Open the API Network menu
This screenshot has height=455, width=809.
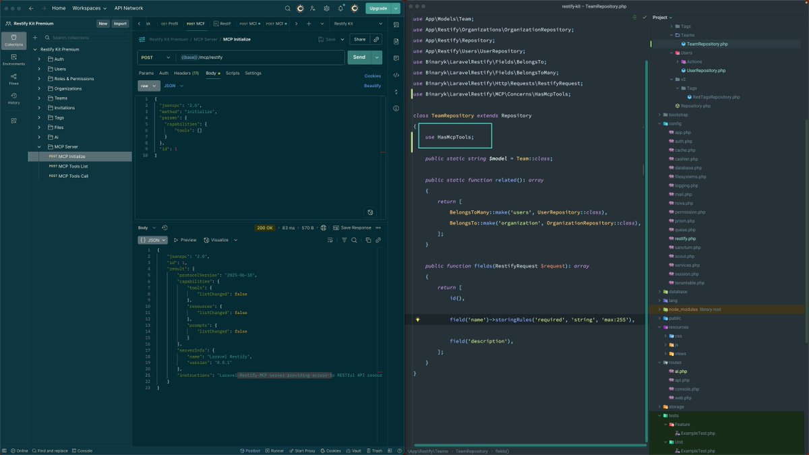(x=128, y=8)
